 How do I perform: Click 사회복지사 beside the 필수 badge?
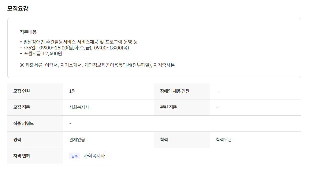pos(94,156)
